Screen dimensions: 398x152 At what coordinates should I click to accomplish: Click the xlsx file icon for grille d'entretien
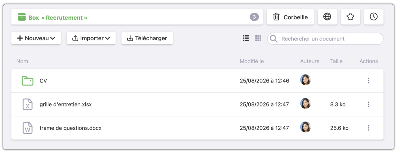click(27, 104)
